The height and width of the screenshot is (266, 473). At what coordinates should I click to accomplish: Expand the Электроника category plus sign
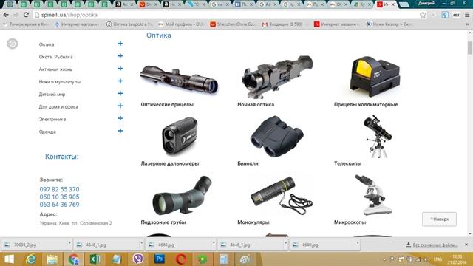pyautogui.click(x=120, y=118)
